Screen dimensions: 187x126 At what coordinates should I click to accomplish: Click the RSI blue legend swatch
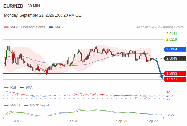click(x=6, y=88)
